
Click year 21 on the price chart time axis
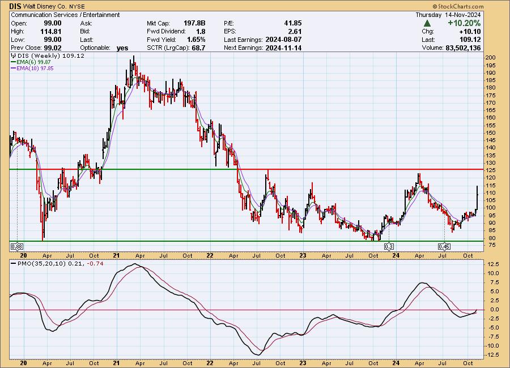click(116, 255)
